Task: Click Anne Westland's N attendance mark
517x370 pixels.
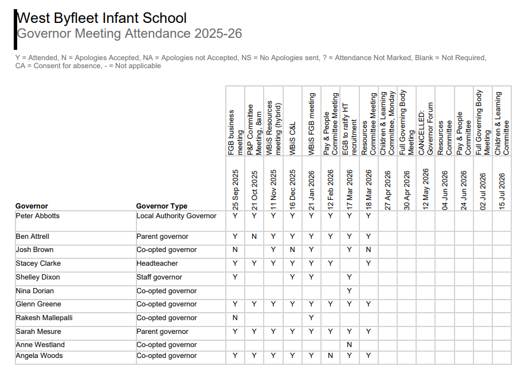Action: coord(349,345)
